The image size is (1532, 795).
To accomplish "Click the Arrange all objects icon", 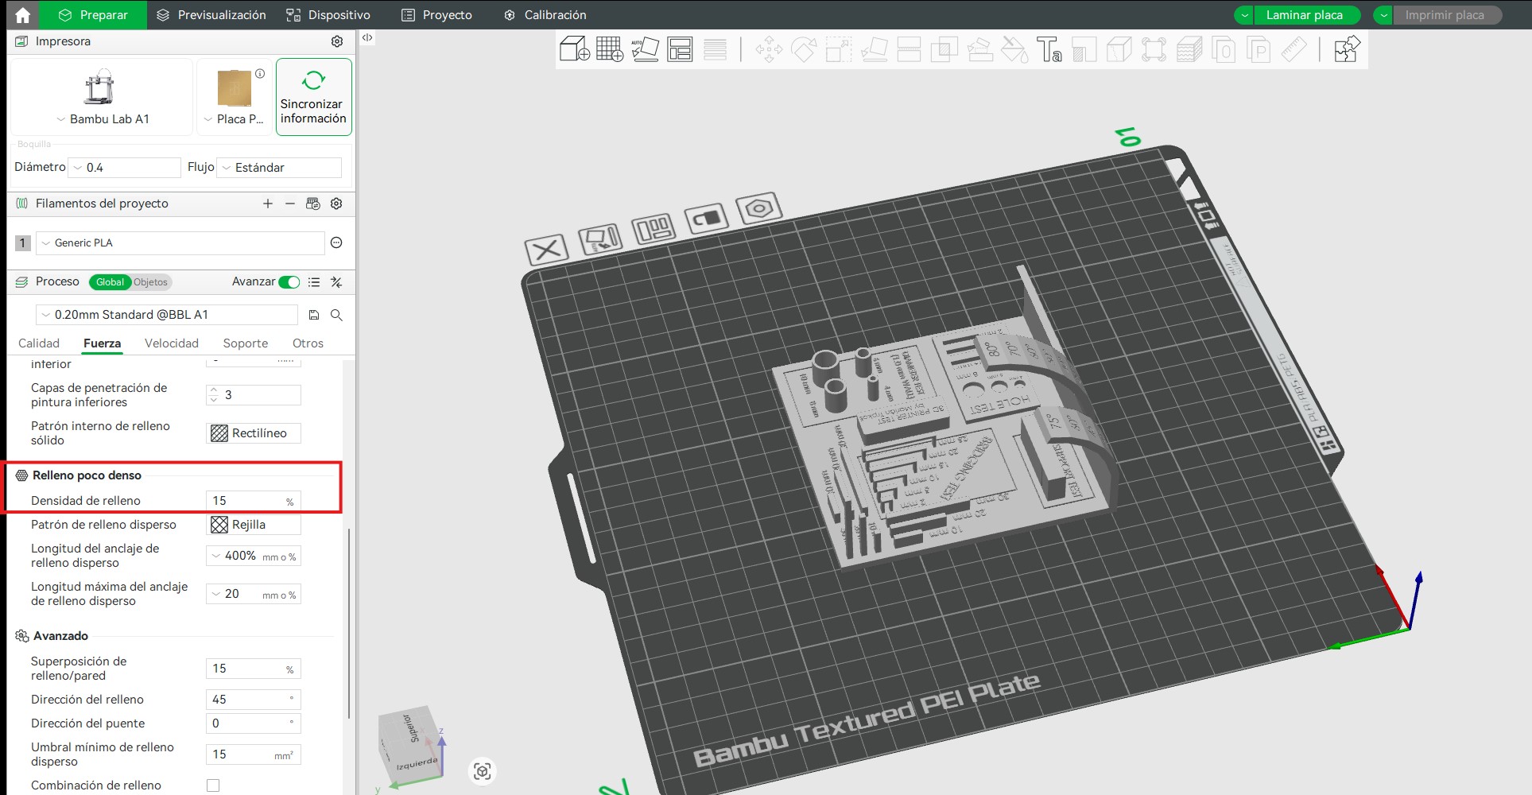I will tap(680, 49).
